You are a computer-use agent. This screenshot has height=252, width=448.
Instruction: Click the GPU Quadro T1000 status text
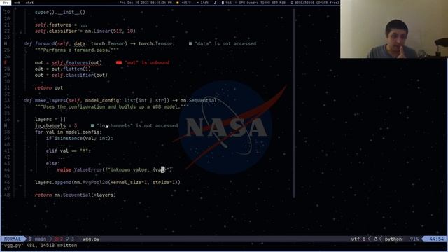[x=262, y=3]
